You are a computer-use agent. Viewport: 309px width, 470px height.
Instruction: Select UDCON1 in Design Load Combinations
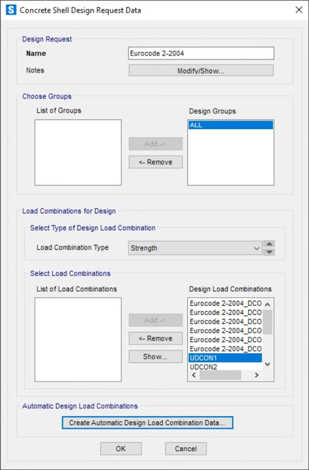pos(225,358)
